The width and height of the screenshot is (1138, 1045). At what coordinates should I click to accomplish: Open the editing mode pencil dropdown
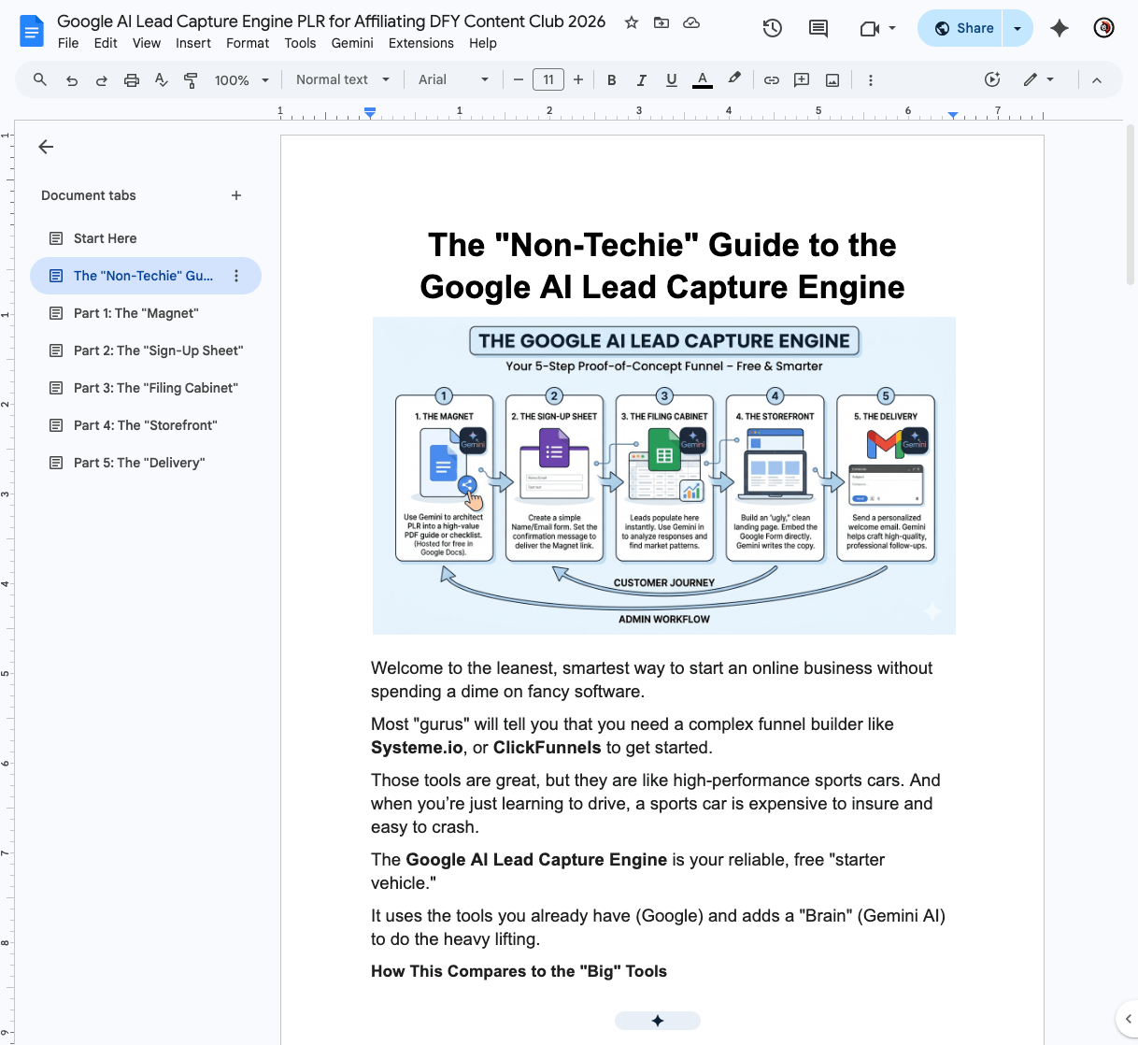[x=1039, y=79]
